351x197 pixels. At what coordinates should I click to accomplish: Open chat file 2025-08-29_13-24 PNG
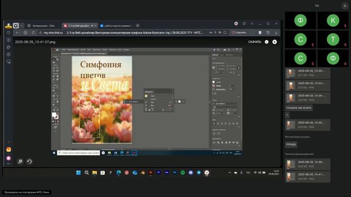tap(308, 85)
